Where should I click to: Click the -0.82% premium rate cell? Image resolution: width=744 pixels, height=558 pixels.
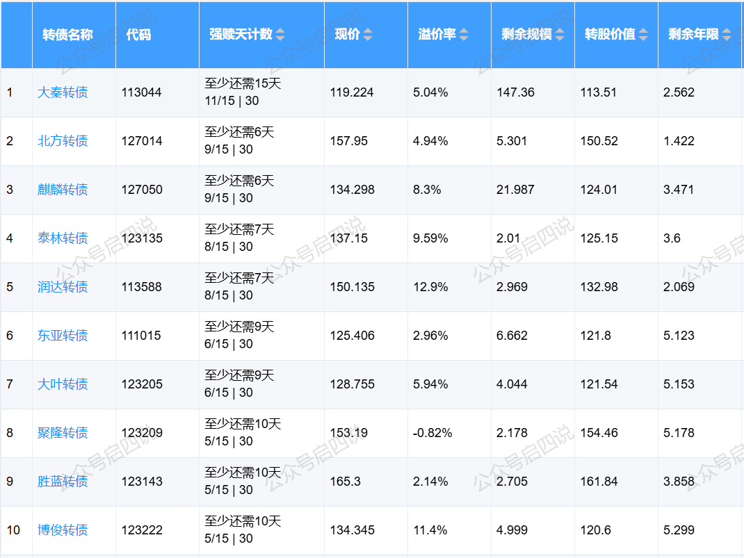coord(432,433)
